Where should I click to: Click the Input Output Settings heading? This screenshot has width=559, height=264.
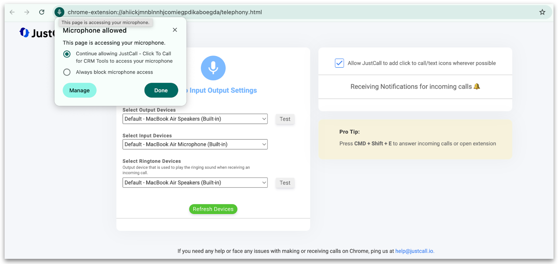(x=223, y=90)
